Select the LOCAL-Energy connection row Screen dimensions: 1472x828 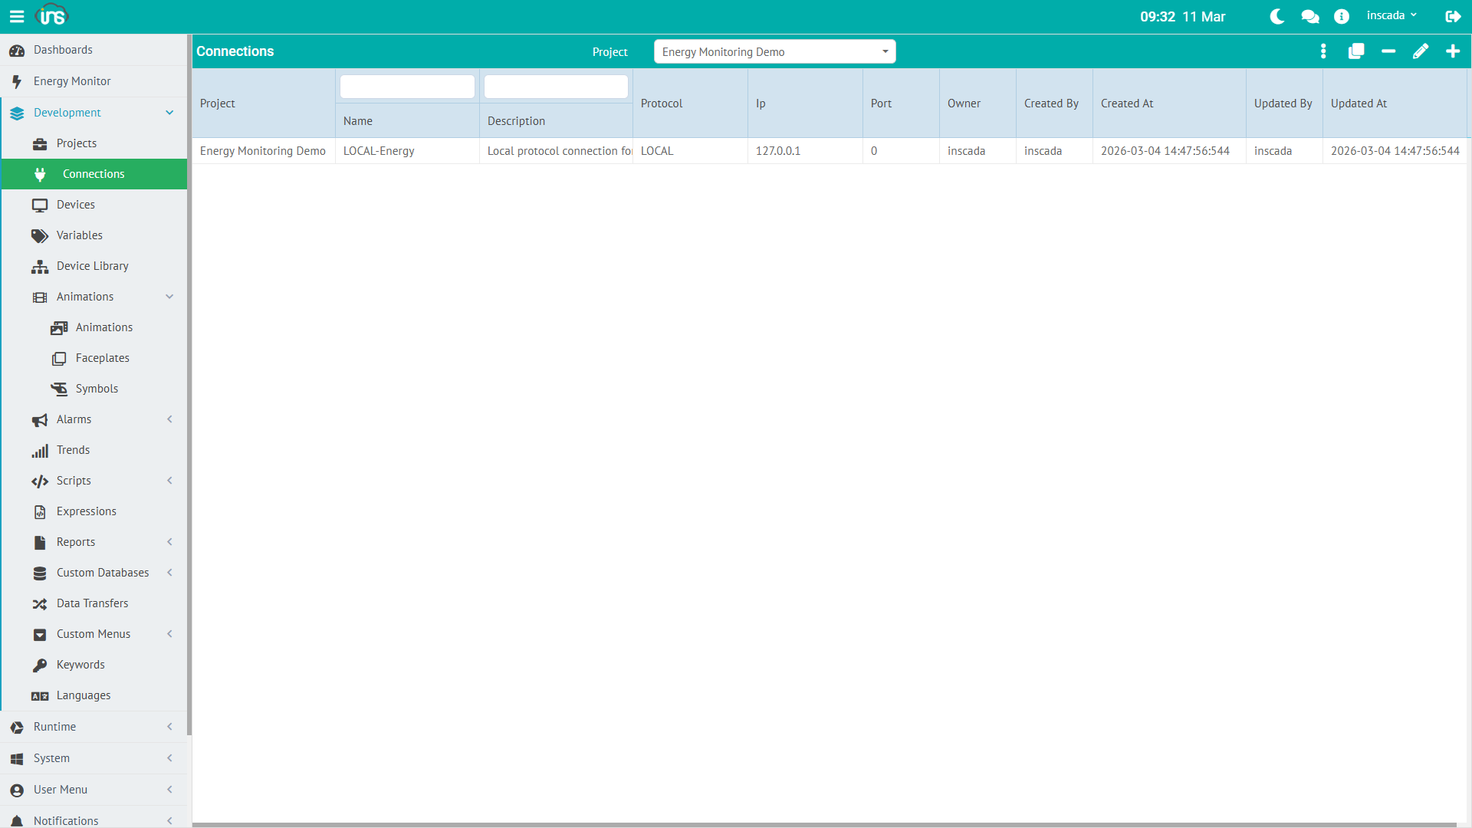(379, 151)
